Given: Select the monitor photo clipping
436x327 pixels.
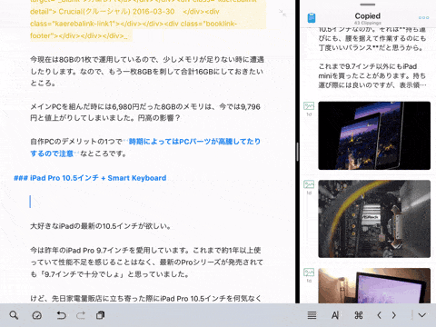Looking at the screenshot, I should [x=374, y=285].
